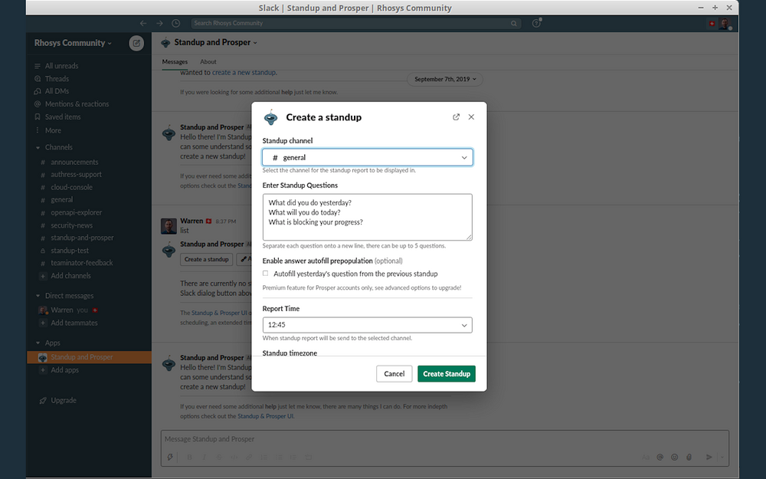The width and height of the screenshot is (766, 479).
Task: Collapse the Channels section
Action: click(38, 148)
